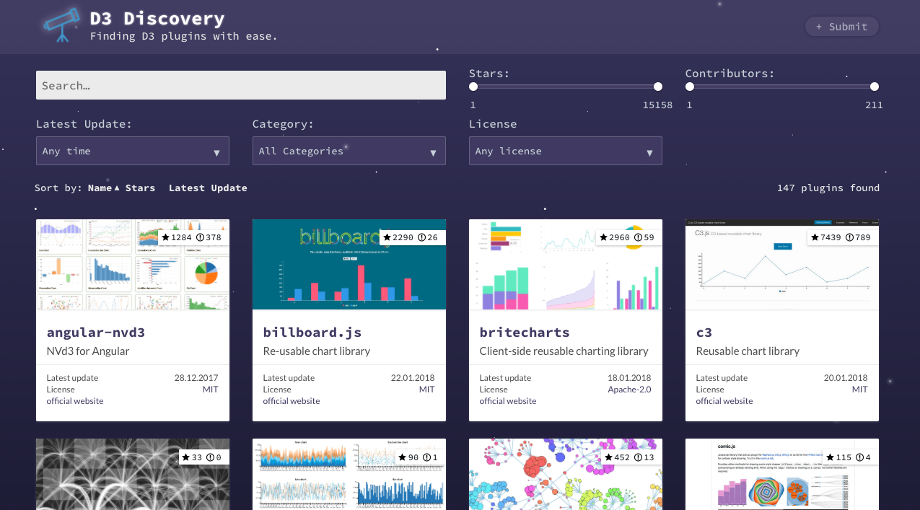Open c3 official website link
920x510 pixels.
click(x=724, y=401)
